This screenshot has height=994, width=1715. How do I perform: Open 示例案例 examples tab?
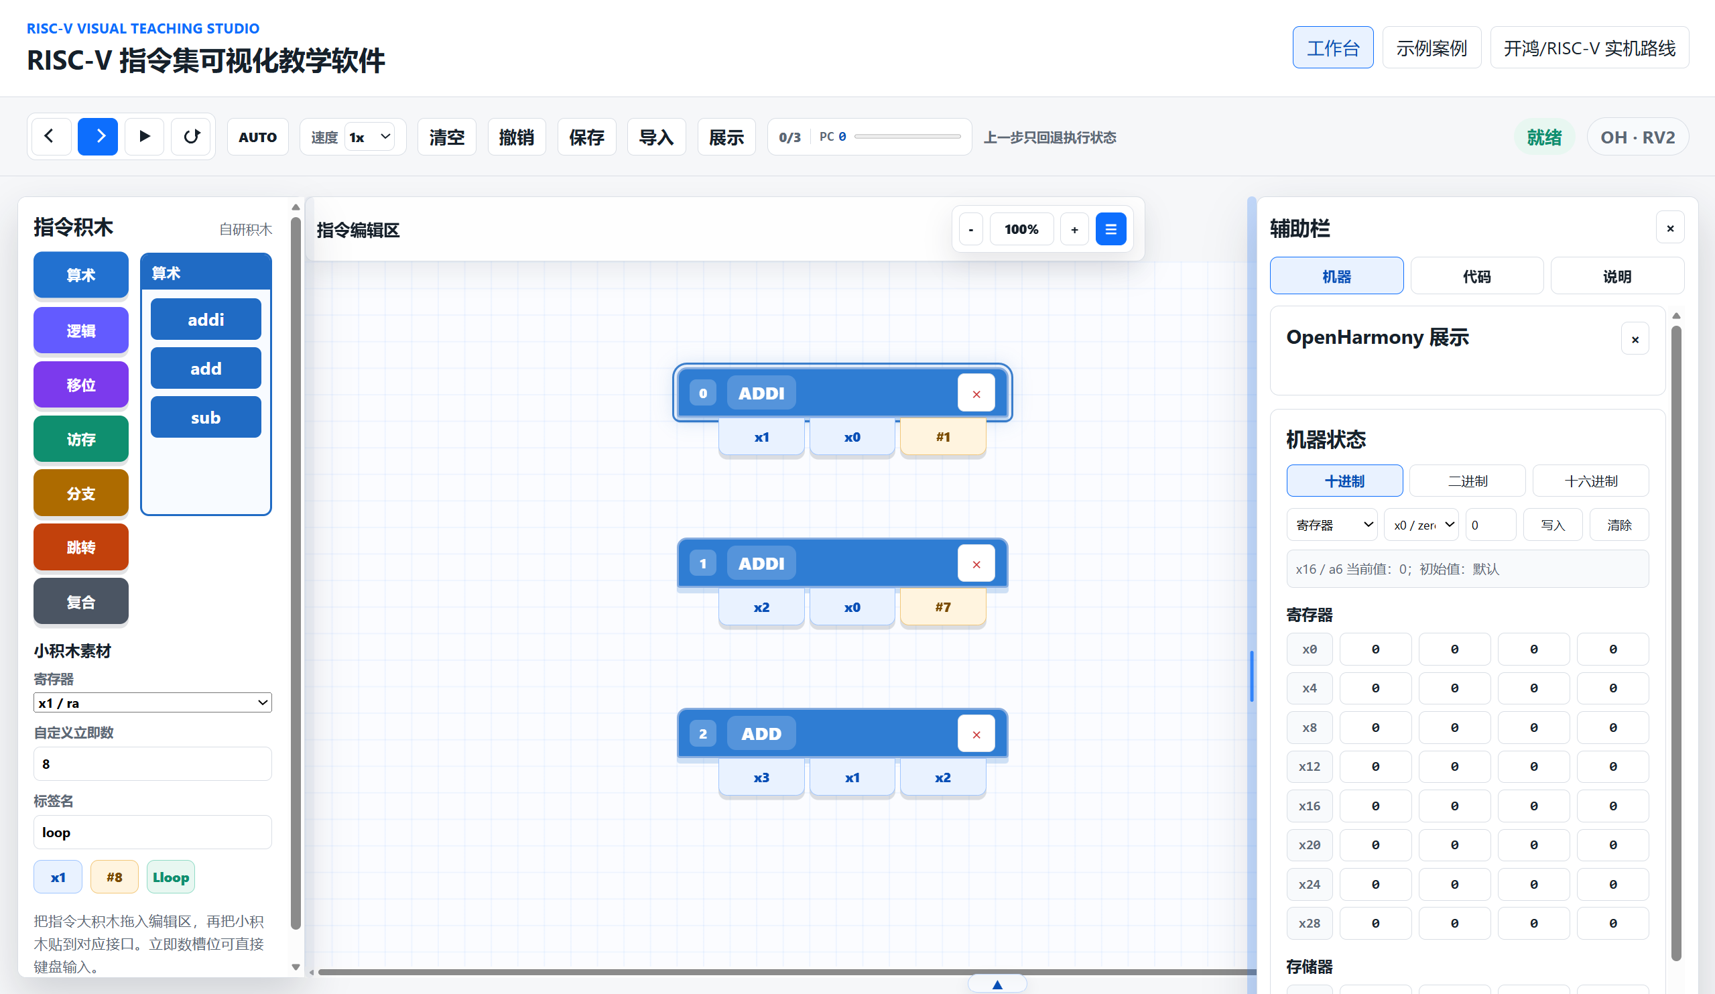(x=1432, y=48)
